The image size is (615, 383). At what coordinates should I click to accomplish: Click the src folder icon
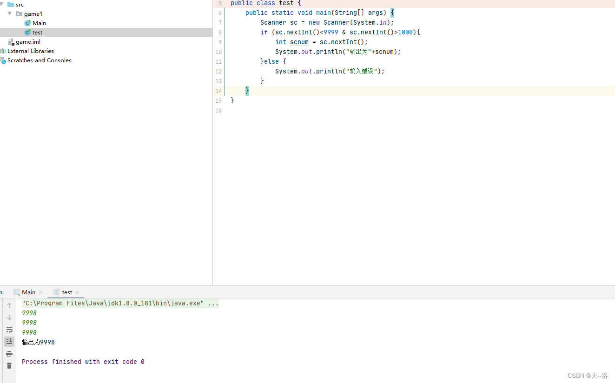coord(11,4)
